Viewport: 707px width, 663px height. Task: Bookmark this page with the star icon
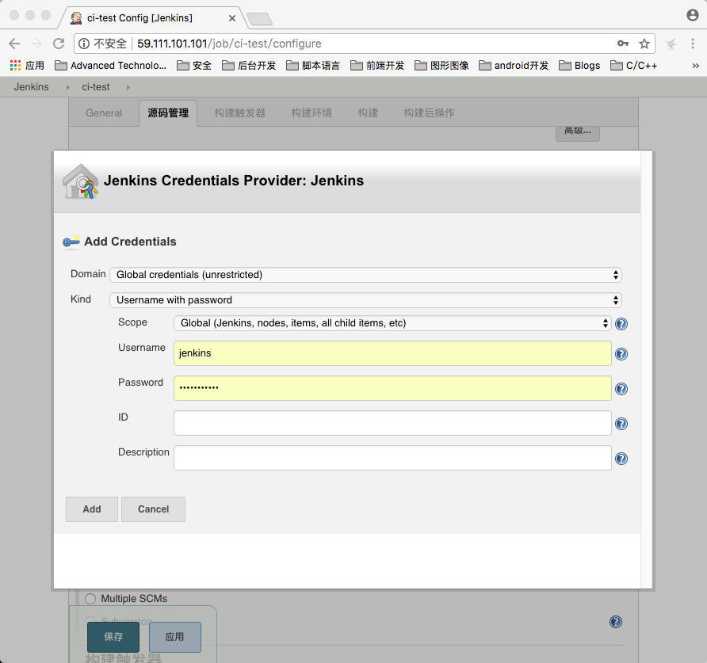[644, 44]
